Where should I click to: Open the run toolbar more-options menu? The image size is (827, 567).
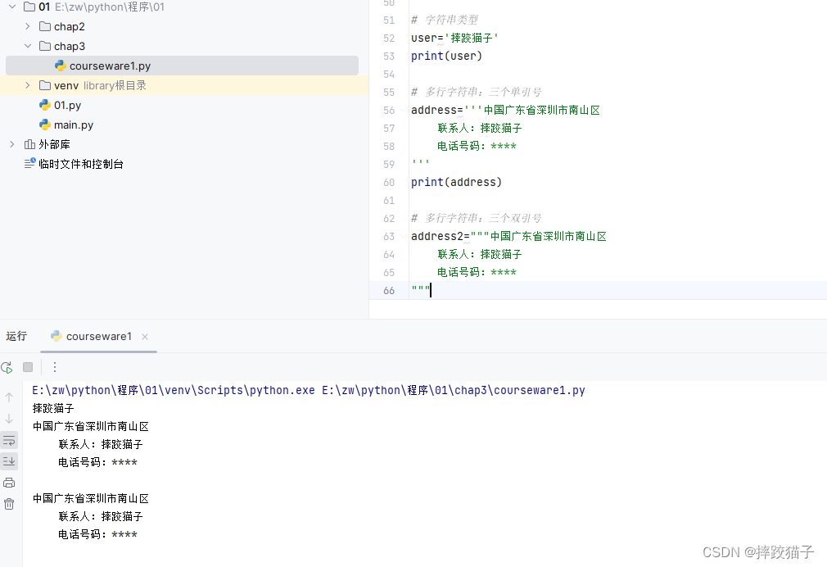click(x=55, y=367)
